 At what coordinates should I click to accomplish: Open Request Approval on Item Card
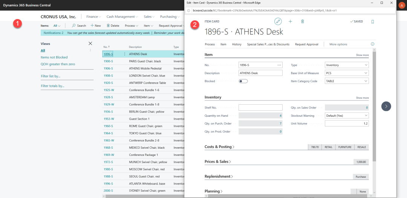pos(306,44)
